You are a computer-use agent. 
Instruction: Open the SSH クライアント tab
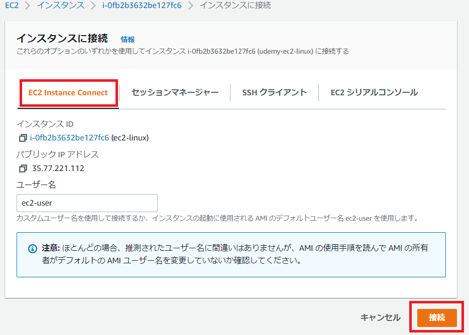point(274,93)
